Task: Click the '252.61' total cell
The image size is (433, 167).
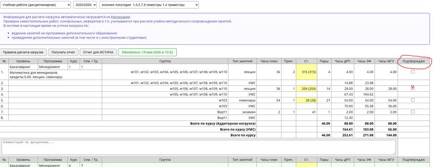Action: click(343, 135)
